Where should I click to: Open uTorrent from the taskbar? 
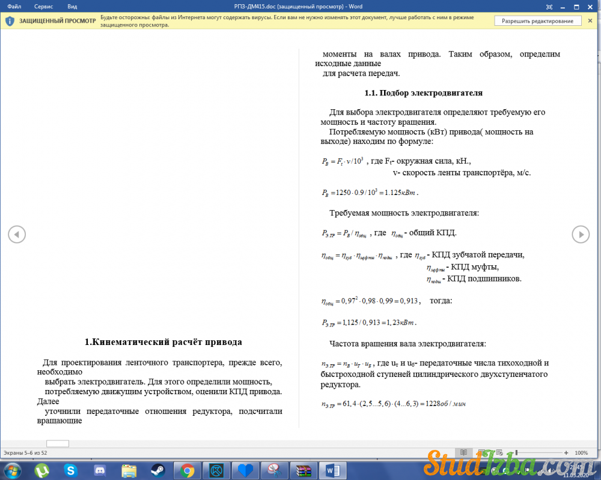pos(41,470)
